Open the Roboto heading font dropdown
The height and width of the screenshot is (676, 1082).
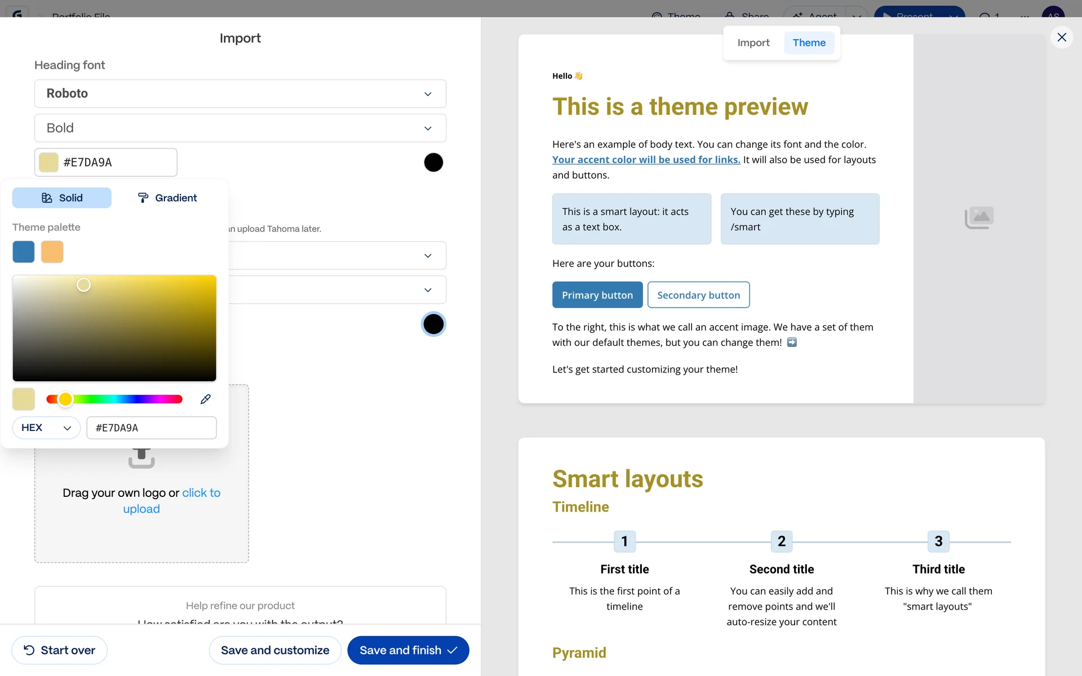[240, 94]
